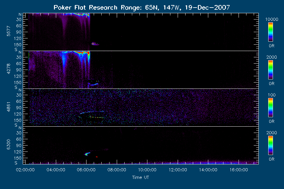Click the 4861 wavelength panel label
The height and width of the screenshot is (189, 284).
click(x=9, y=107)
